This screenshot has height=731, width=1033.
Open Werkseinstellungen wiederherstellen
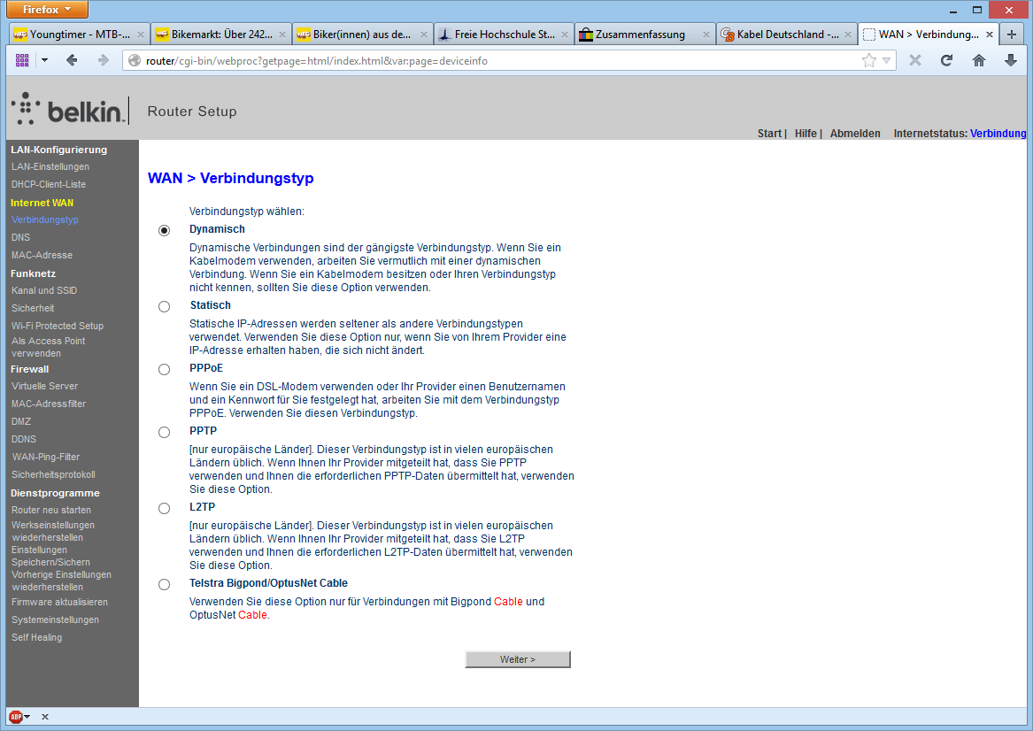[x=53, y=531]
